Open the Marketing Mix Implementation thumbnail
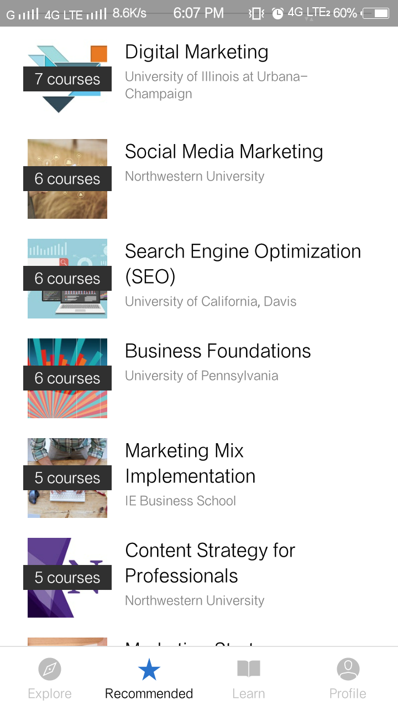The image size is (398, 709). tap(67, 477)
